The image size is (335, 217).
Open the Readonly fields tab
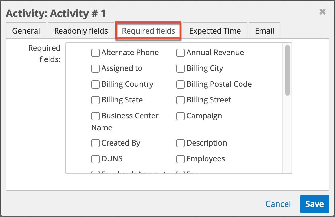coord(81,31)
